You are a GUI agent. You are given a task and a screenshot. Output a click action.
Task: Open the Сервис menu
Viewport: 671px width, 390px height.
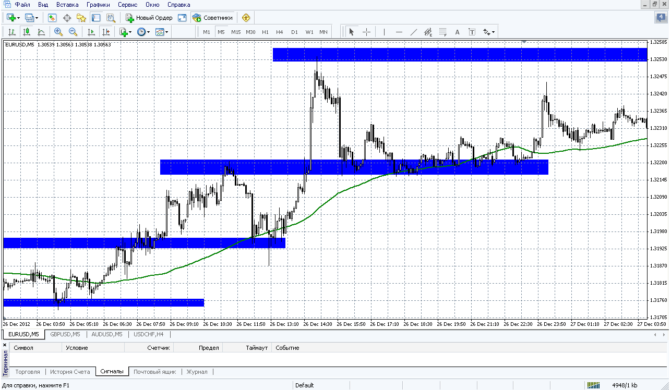point(128,4)
